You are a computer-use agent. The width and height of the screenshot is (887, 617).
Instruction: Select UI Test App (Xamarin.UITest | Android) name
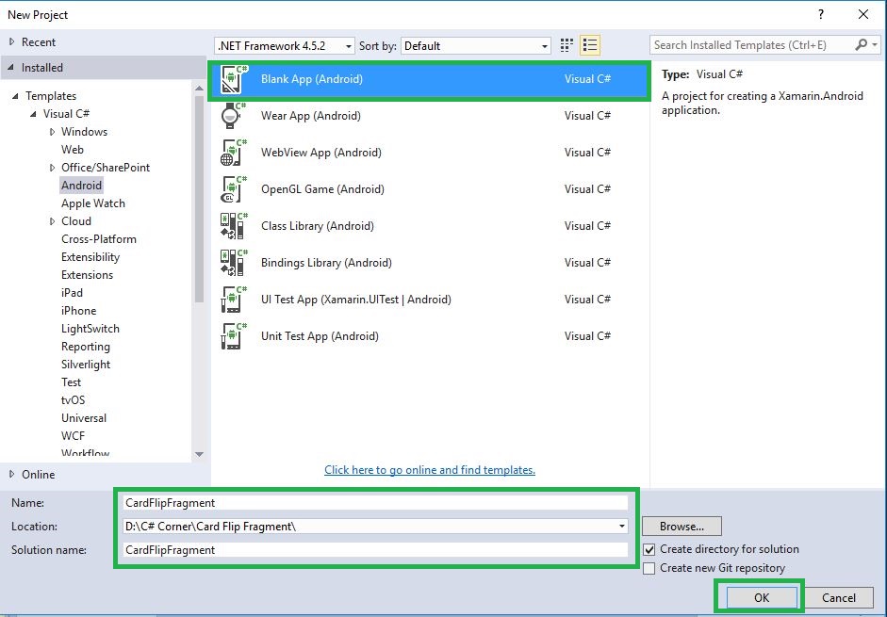(x=355, y=300)
